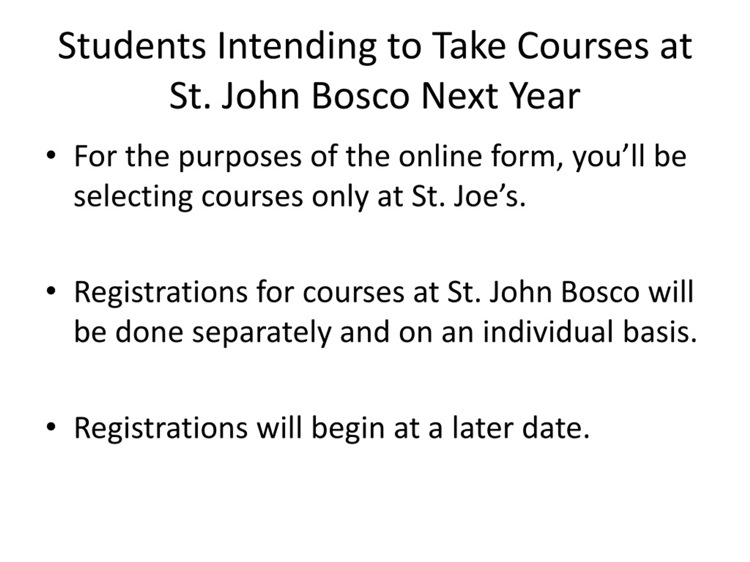This screenshot has width=750, height=562.
Task: Click 'Registrations will begin at a later date.'
Action: 332,429
